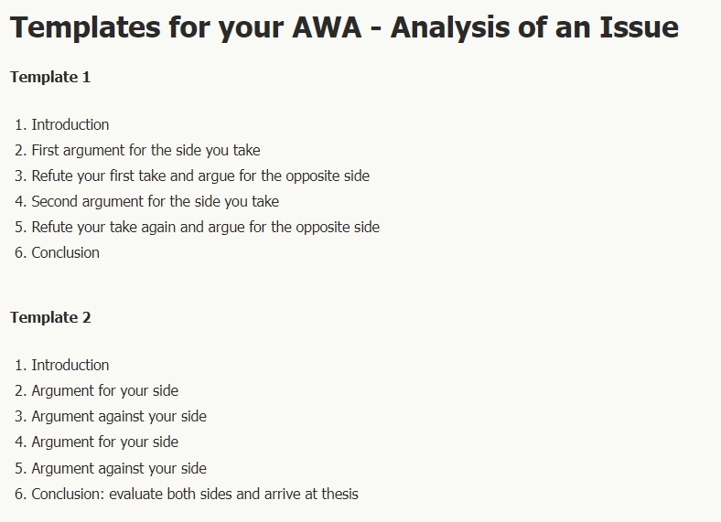Select item 4 'Argument for your side'
This screenshot has width=721, height=522.
click(105, 442)
